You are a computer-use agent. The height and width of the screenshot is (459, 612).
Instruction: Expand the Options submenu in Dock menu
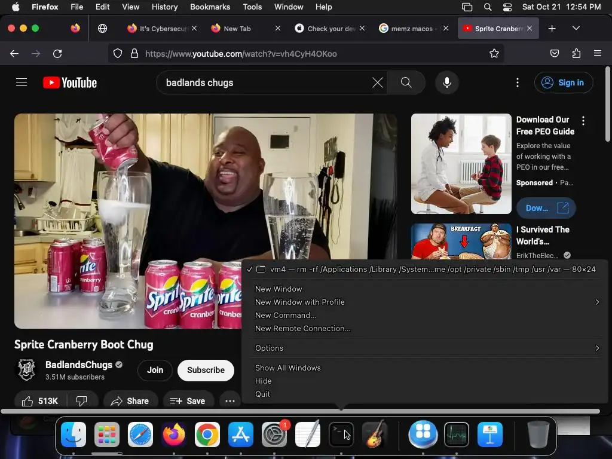click(425, 348)
